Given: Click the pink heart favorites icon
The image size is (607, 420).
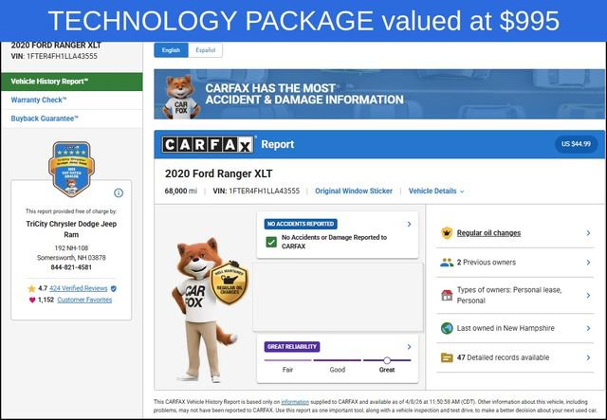Looking at the screenshot, I should point(32,300).
